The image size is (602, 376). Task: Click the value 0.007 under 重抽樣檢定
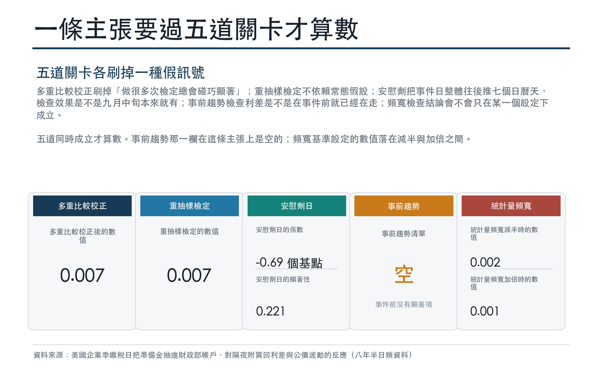(x=189, y=276)
